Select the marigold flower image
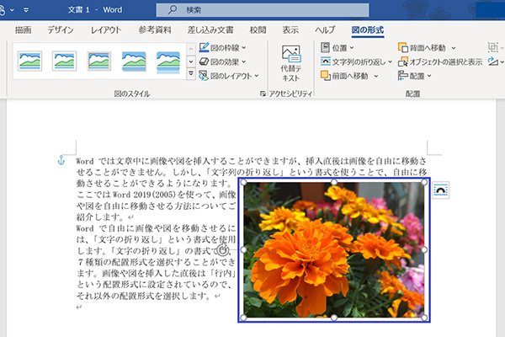 334,250
